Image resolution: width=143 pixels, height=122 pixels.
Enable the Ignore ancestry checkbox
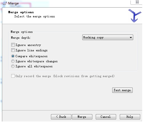coord(13,45)
